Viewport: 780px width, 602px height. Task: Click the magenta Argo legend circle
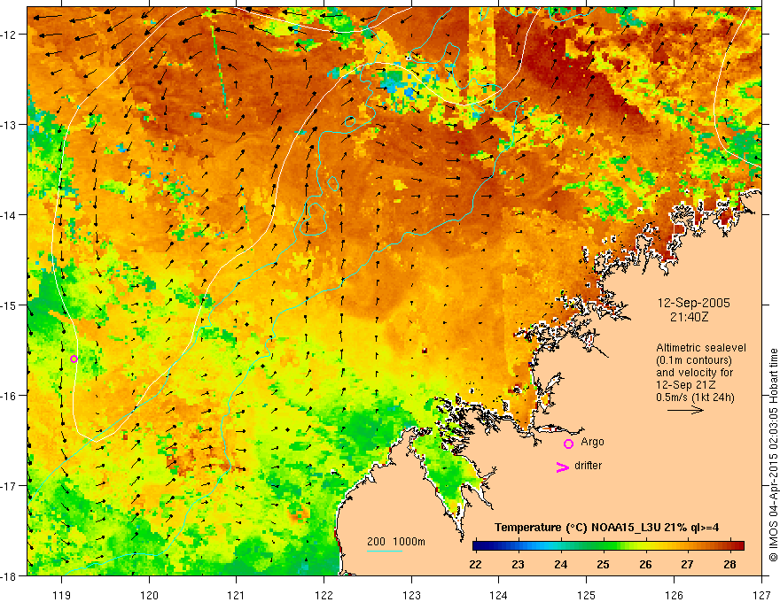click(568, 444)
